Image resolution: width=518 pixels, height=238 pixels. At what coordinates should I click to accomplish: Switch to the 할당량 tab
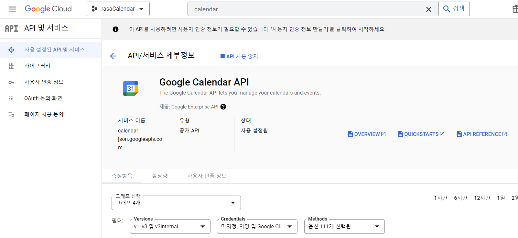tap(160, 176)
